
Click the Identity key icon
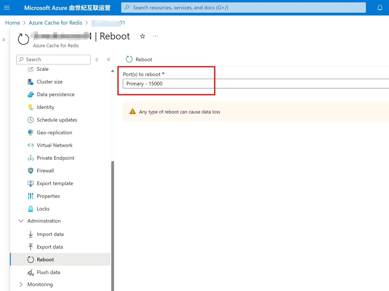(x=31, y=107)
